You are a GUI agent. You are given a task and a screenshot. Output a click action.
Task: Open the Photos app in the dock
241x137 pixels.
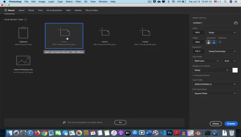point(79,133)
